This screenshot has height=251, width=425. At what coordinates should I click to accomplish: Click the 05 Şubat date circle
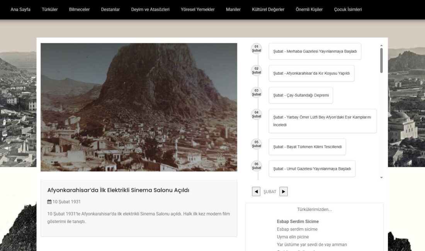tap(257, 144)
